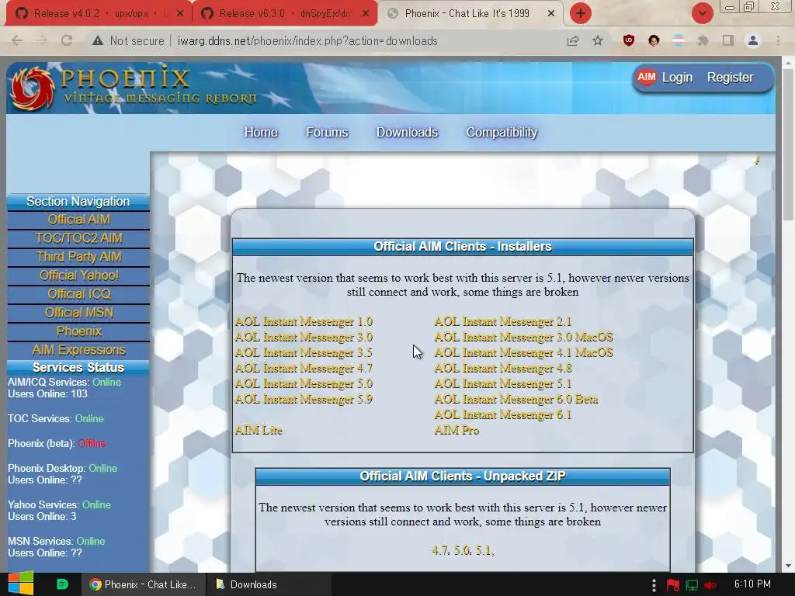Image resolution: width=795 pixels, height=596 pixels.
Task: Download AIM Lite installer
Action: pos(259,430)
